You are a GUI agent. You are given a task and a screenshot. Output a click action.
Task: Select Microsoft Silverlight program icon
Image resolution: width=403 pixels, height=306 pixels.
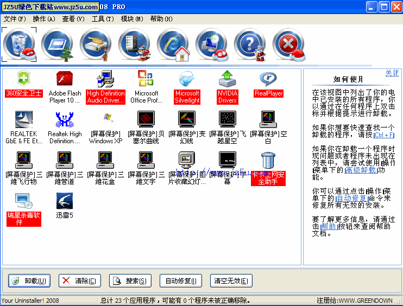187,79
